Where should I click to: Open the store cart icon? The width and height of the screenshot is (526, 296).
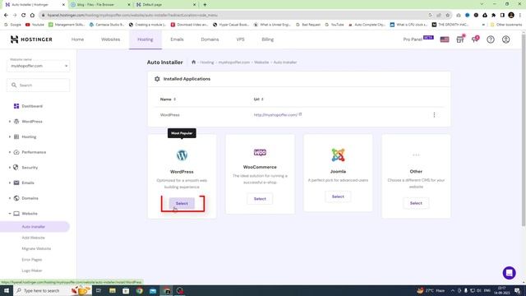[460, 39]
